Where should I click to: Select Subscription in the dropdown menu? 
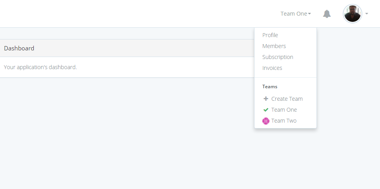pos(278,57)
